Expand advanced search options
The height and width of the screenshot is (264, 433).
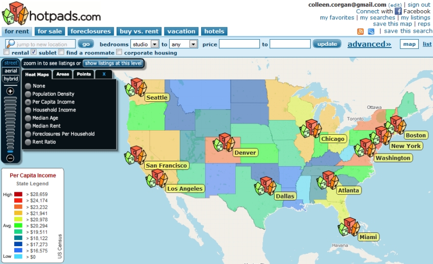tap(369, 44)
